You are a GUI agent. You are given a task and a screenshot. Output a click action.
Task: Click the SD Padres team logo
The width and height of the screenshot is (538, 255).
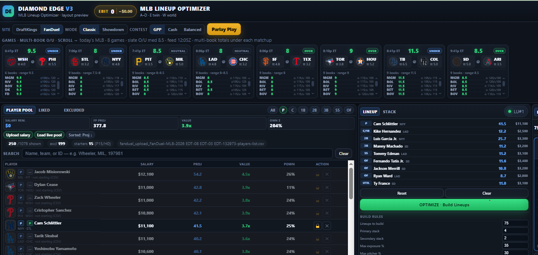tap(457, 62)
